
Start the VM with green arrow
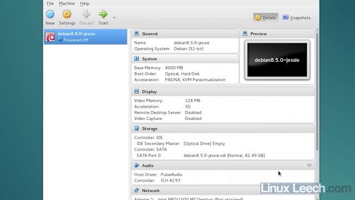[103, 14]
